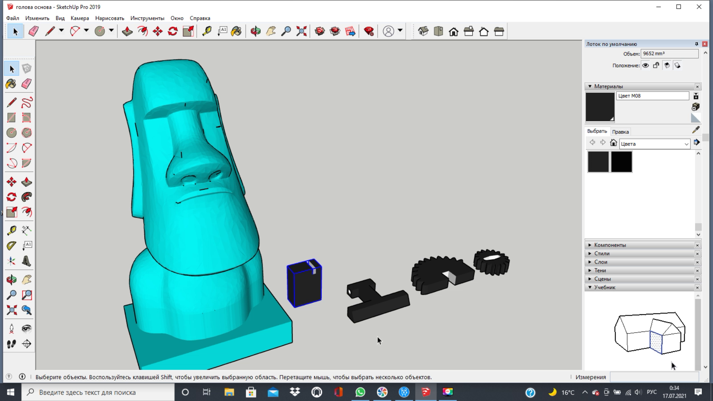Select the Walk footprints tool

coord(11,344)
